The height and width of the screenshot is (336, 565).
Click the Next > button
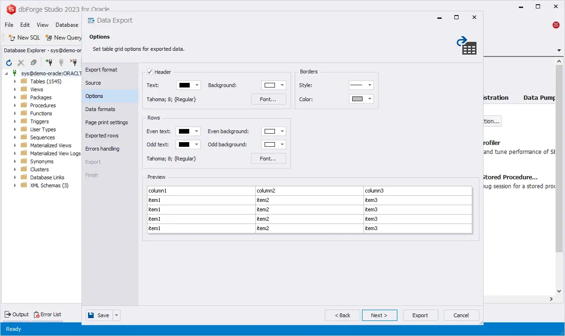(x=379, y=315)
